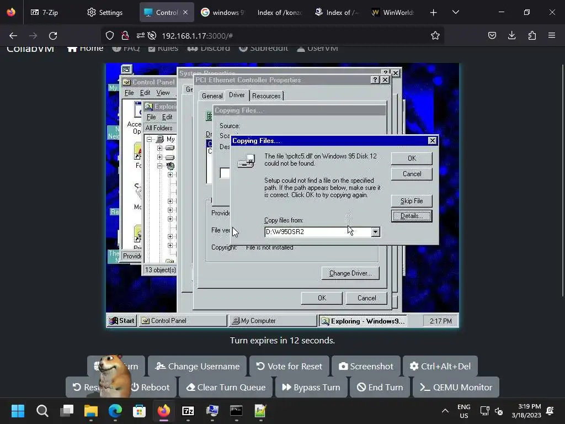Open the Firefox downloads panel
This screenshot has height=424, width=565.
(x=511, y=35)
